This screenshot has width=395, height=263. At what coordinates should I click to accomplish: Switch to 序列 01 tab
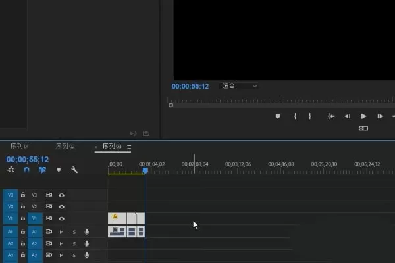(20, 146)
